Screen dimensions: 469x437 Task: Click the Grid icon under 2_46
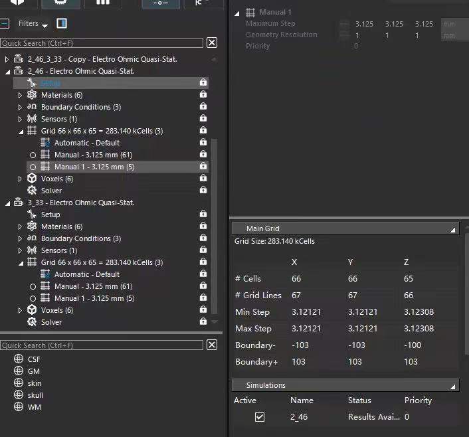coord(32,130)
